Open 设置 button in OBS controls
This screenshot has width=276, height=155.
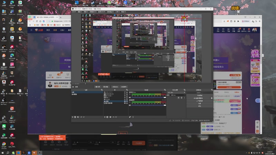point(199,104)
